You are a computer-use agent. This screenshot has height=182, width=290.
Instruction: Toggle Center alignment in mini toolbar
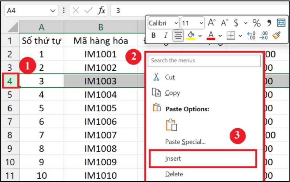pos(178,35)
